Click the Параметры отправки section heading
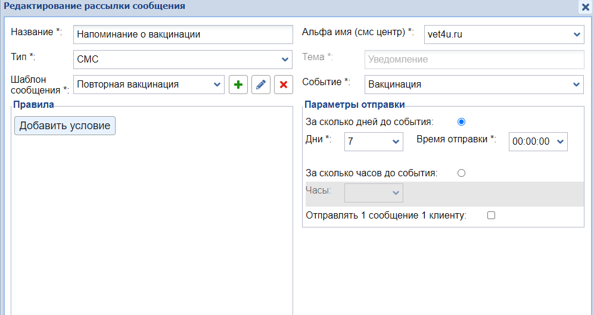This screenshot has width=594, height=315. [354, 105]
